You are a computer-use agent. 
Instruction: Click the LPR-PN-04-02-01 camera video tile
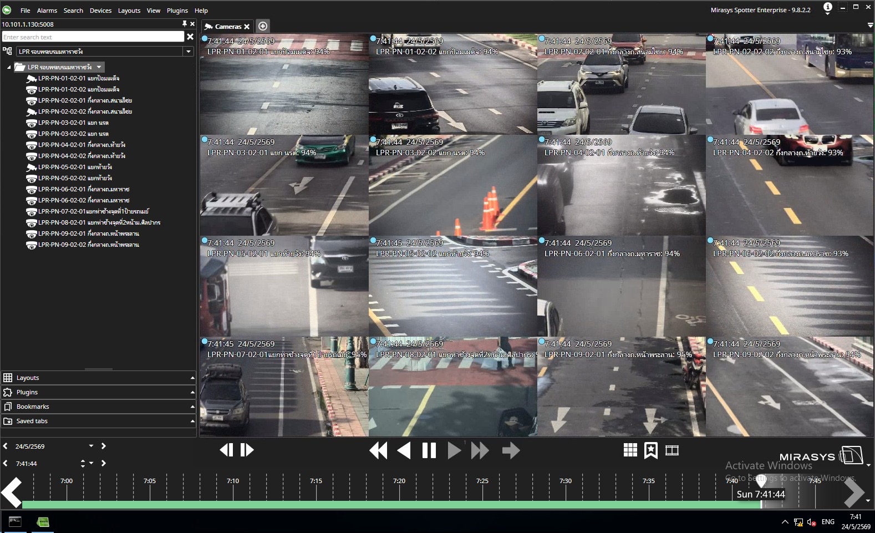point(622,185)
